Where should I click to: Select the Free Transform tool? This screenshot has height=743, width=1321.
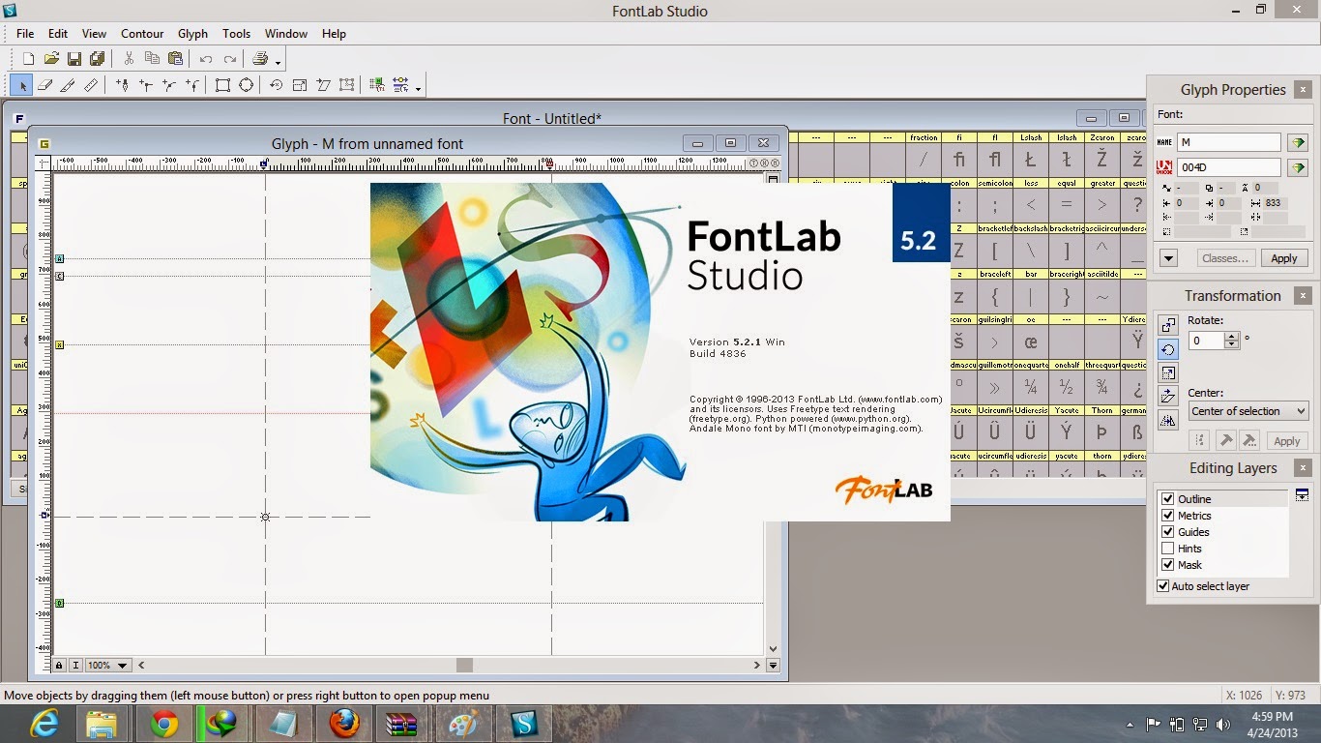(x=346, y=85)
